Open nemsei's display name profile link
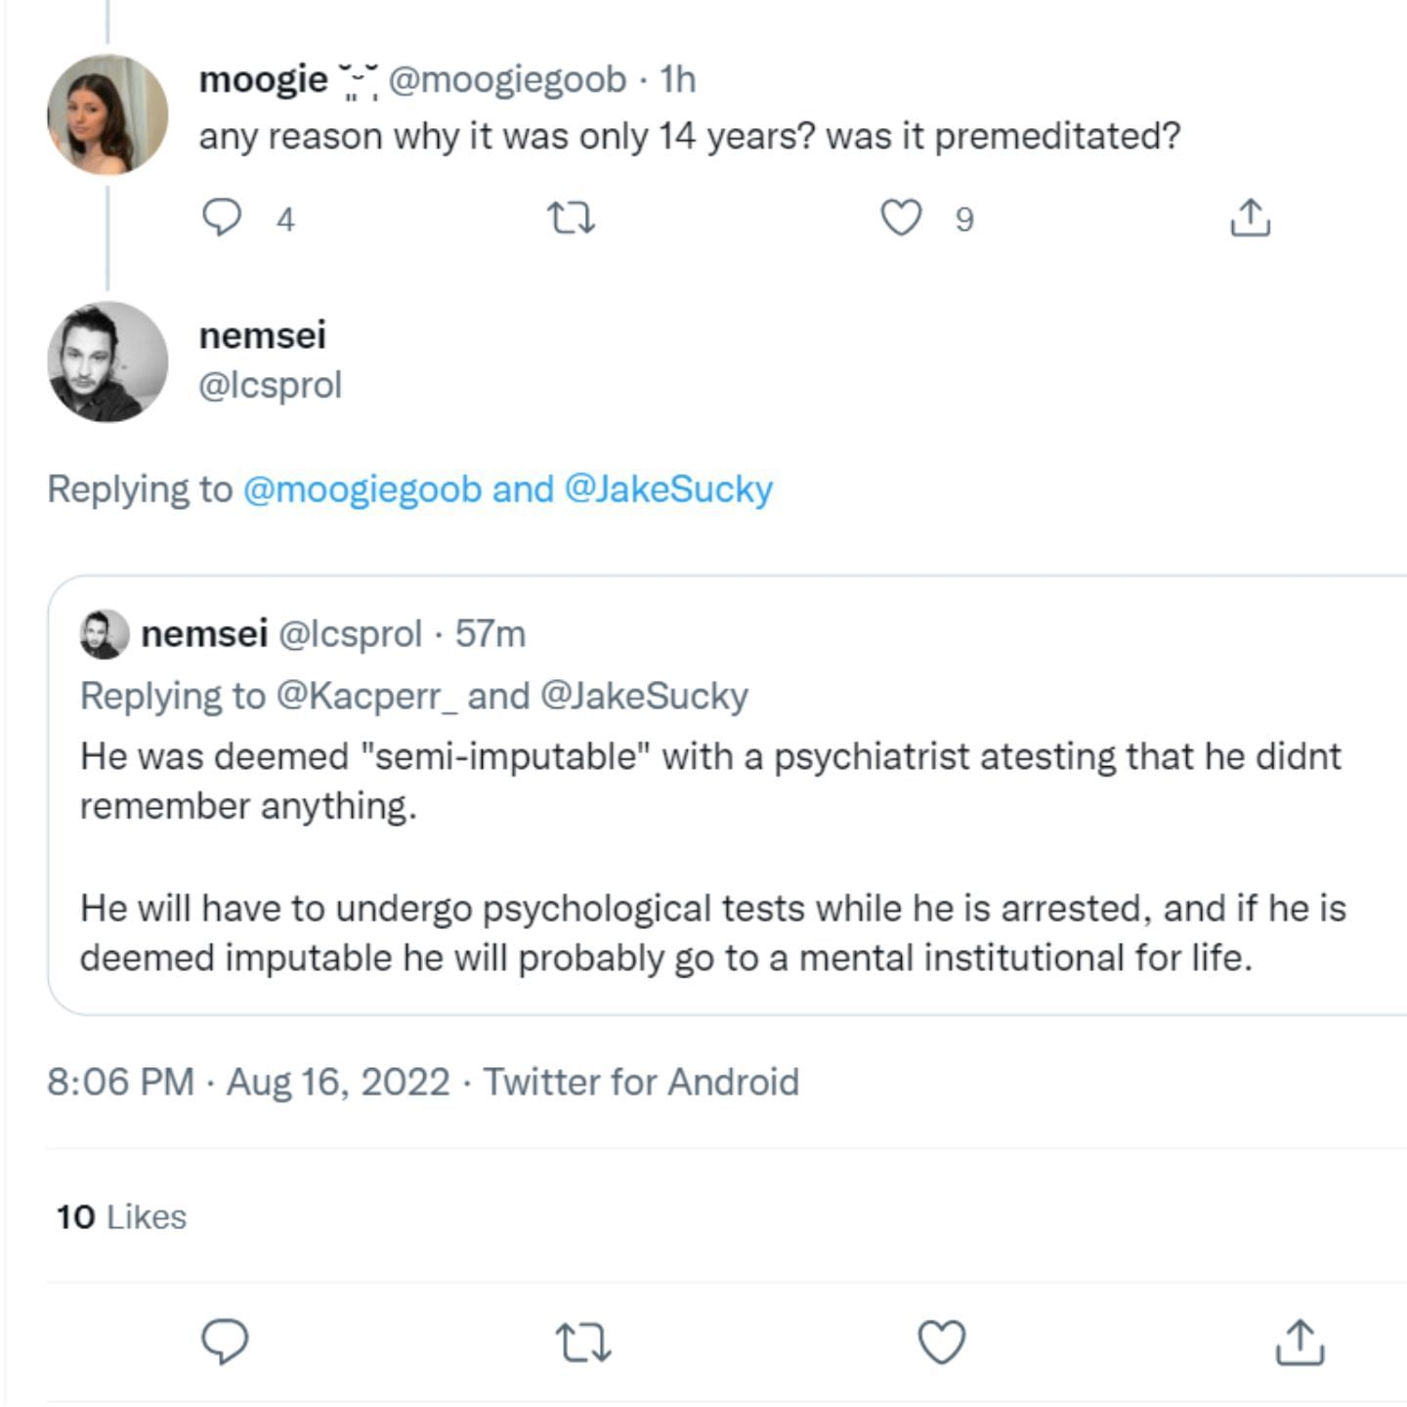The image size is (1407, 1407). point(262,335)
